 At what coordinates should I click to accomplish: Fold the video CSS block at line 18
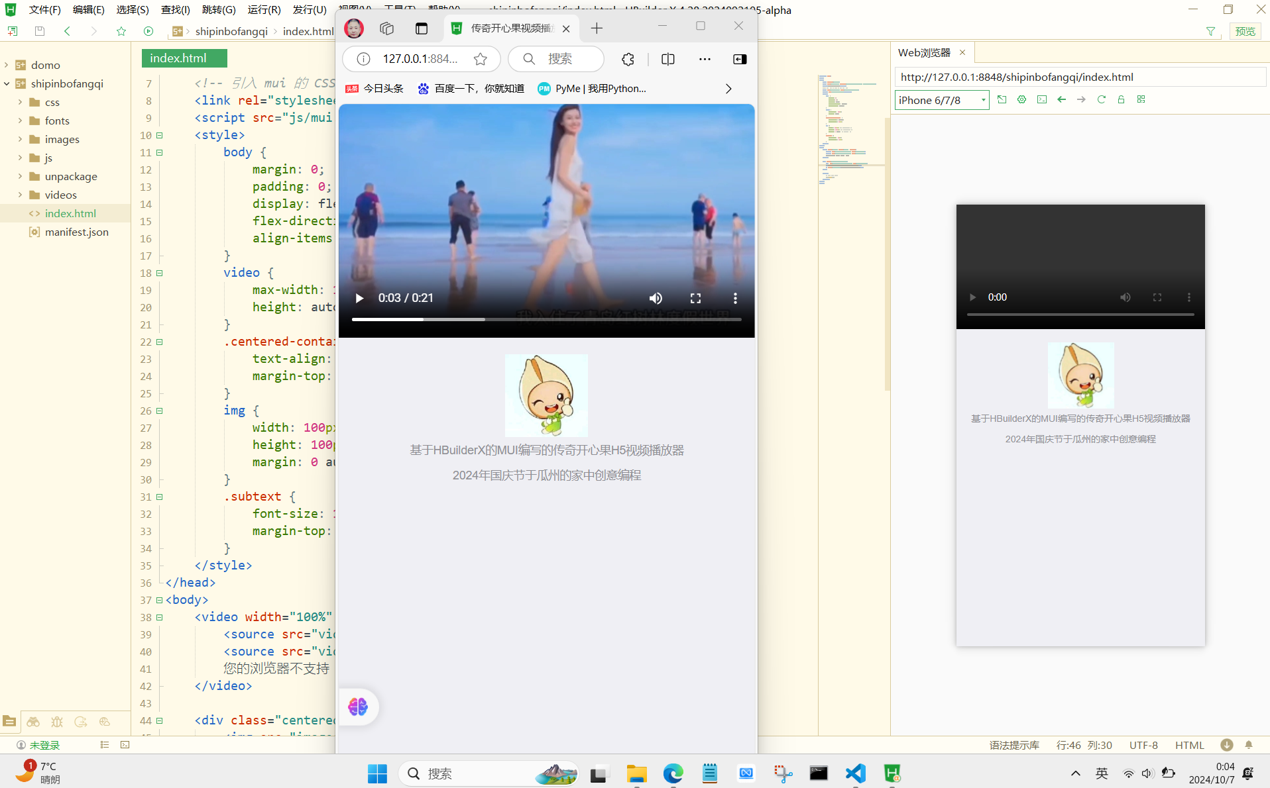click(159, 273)
